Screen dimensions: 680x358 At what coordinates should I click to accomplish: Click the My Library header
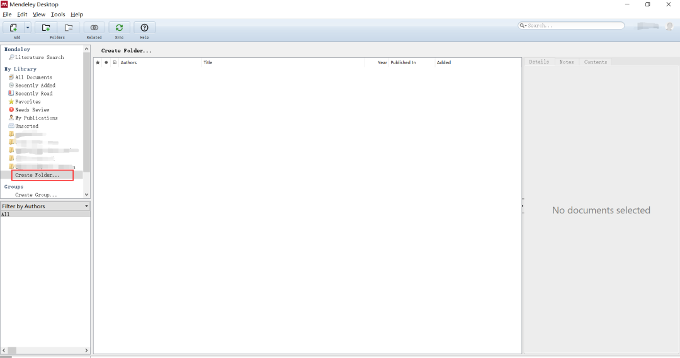(20, 69)
